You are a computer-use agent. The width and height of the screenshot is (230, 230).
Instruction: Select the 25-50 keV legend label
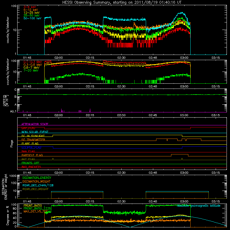pyautogui.click(x=31, y=16)
